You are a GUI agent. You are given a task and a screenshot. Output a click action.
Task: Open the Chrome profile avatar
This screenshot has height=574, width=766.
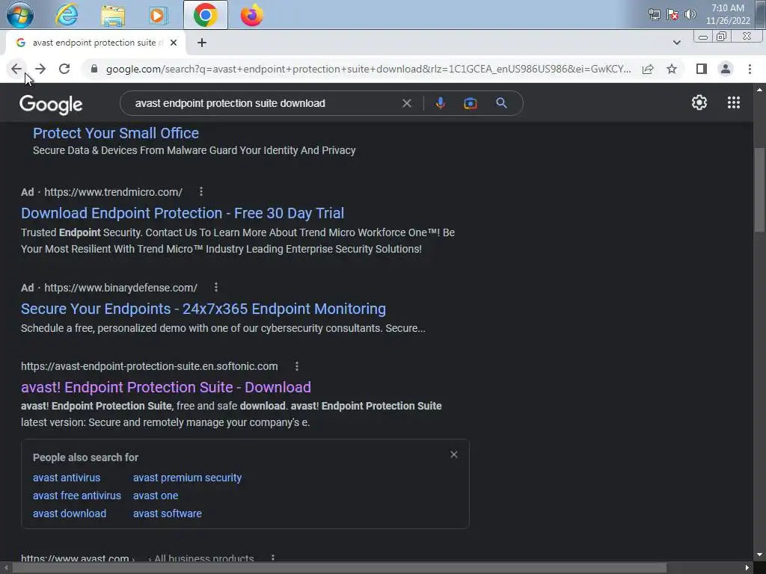[726, 69]
